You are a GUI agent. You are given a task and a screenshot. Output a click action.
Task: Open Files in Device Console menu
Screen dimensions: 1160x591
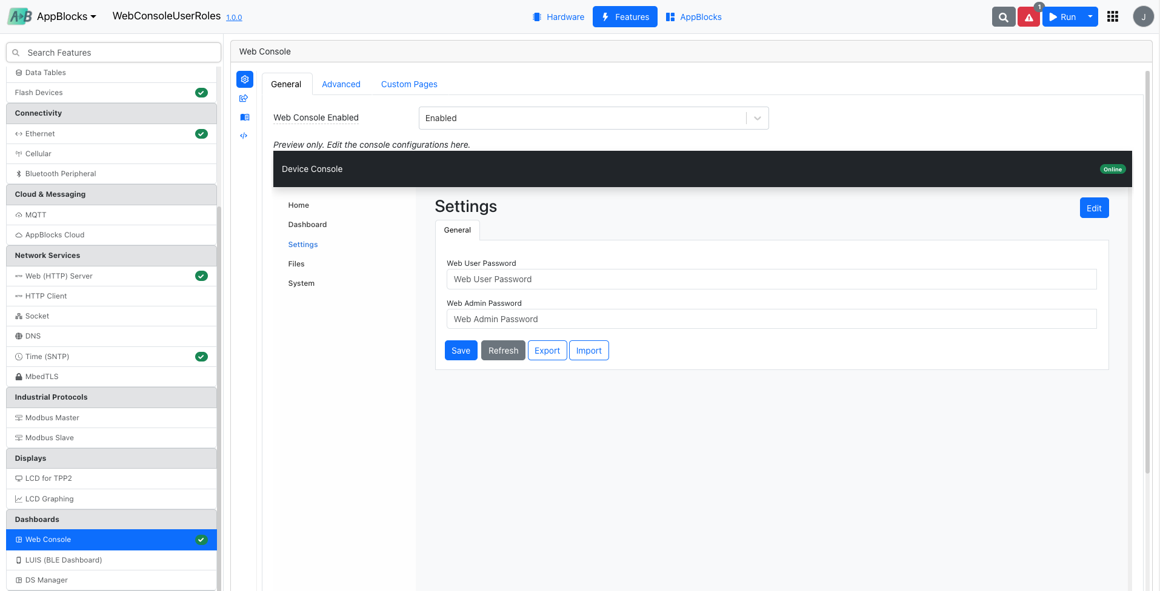click(x=296, y=264)
